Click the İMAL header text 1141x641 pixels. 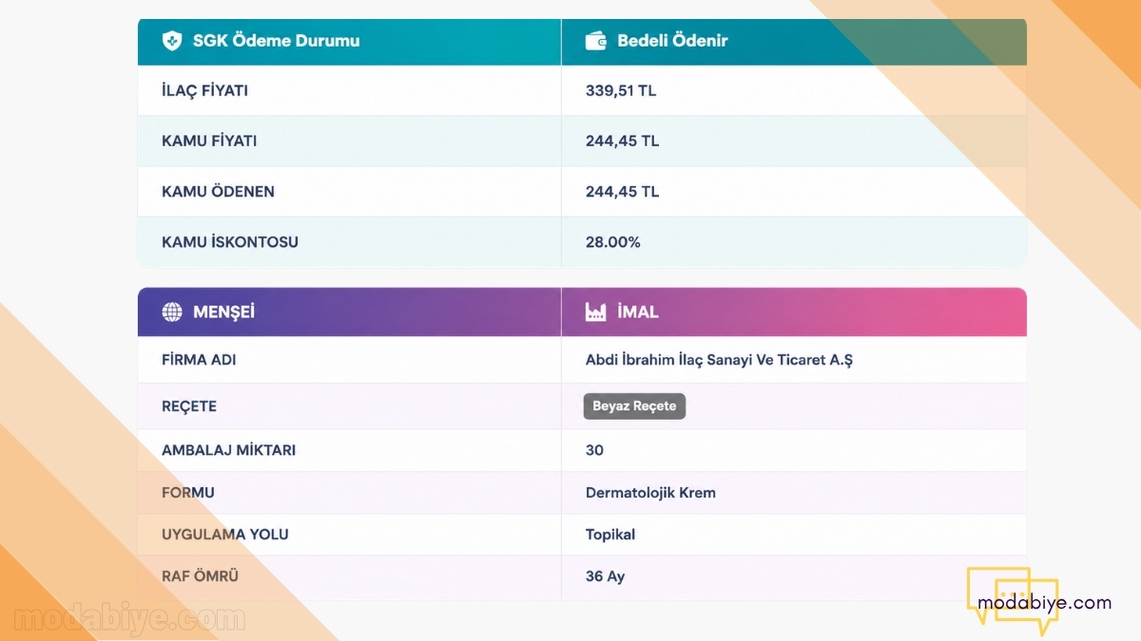[638, 311]
